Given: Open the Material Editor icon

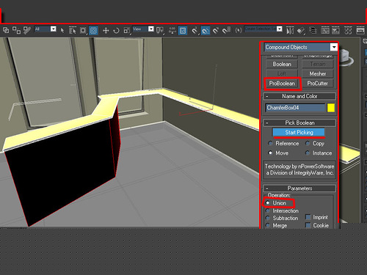Looking at the screenshot, I should coord(348,30).
